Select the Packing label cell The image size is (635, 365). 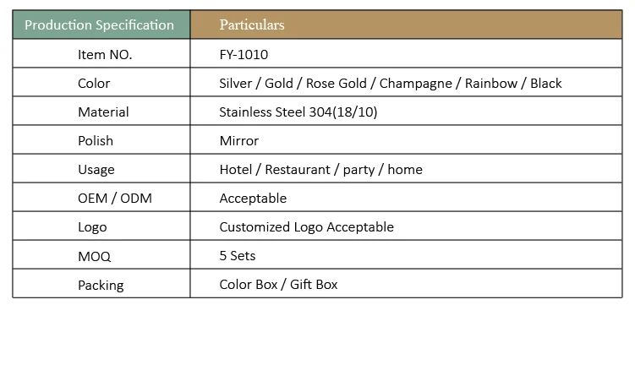pos(101,285)
